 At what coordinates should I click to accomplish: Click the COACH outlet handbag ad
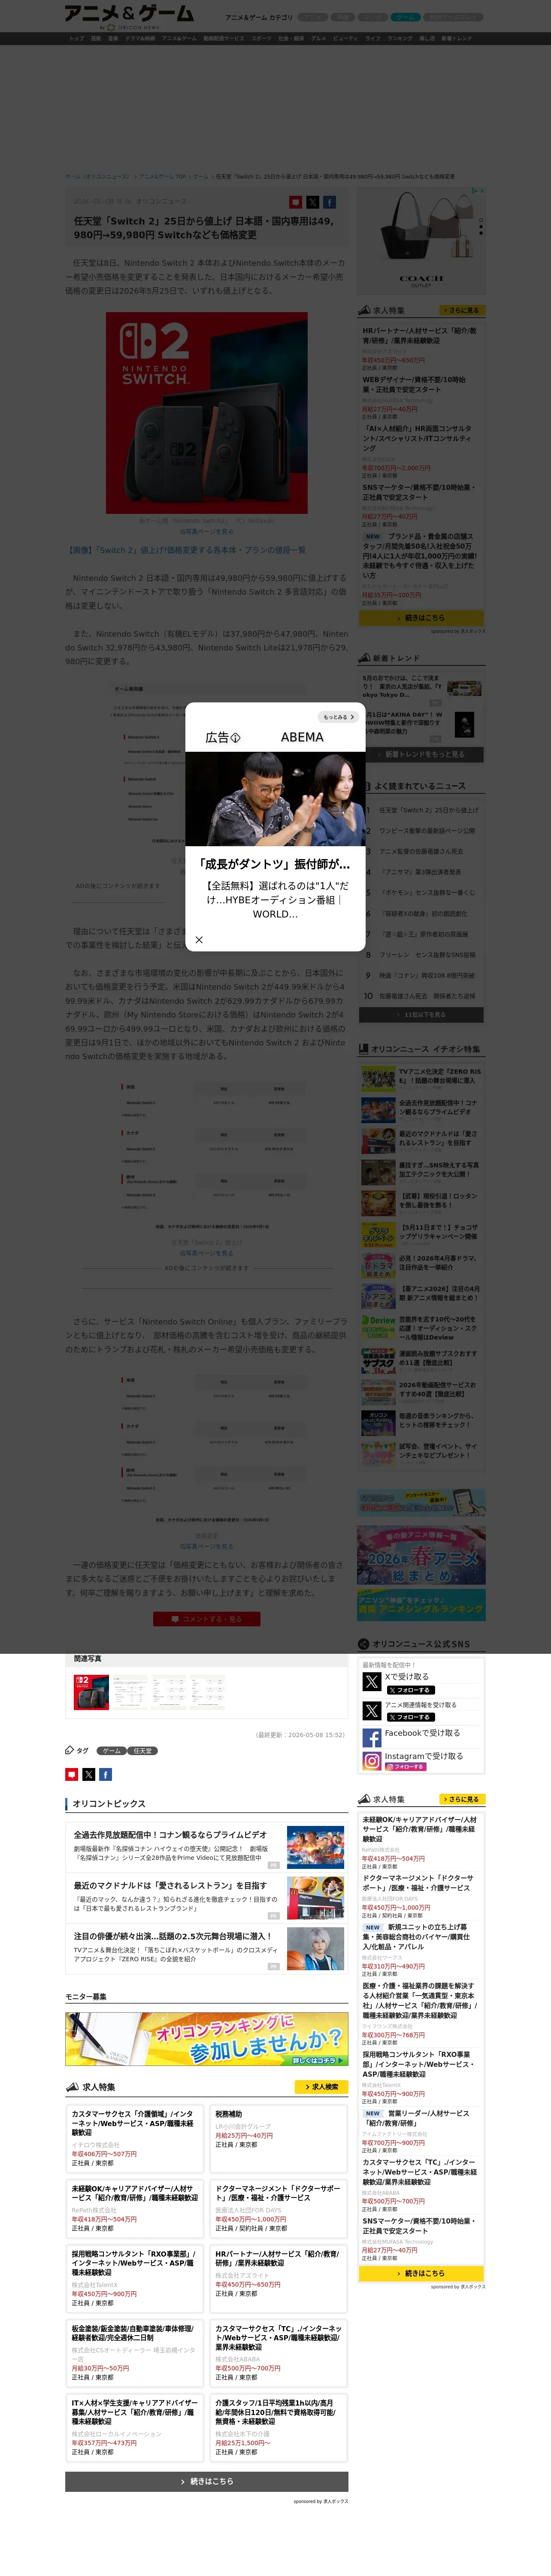[421, 240]
